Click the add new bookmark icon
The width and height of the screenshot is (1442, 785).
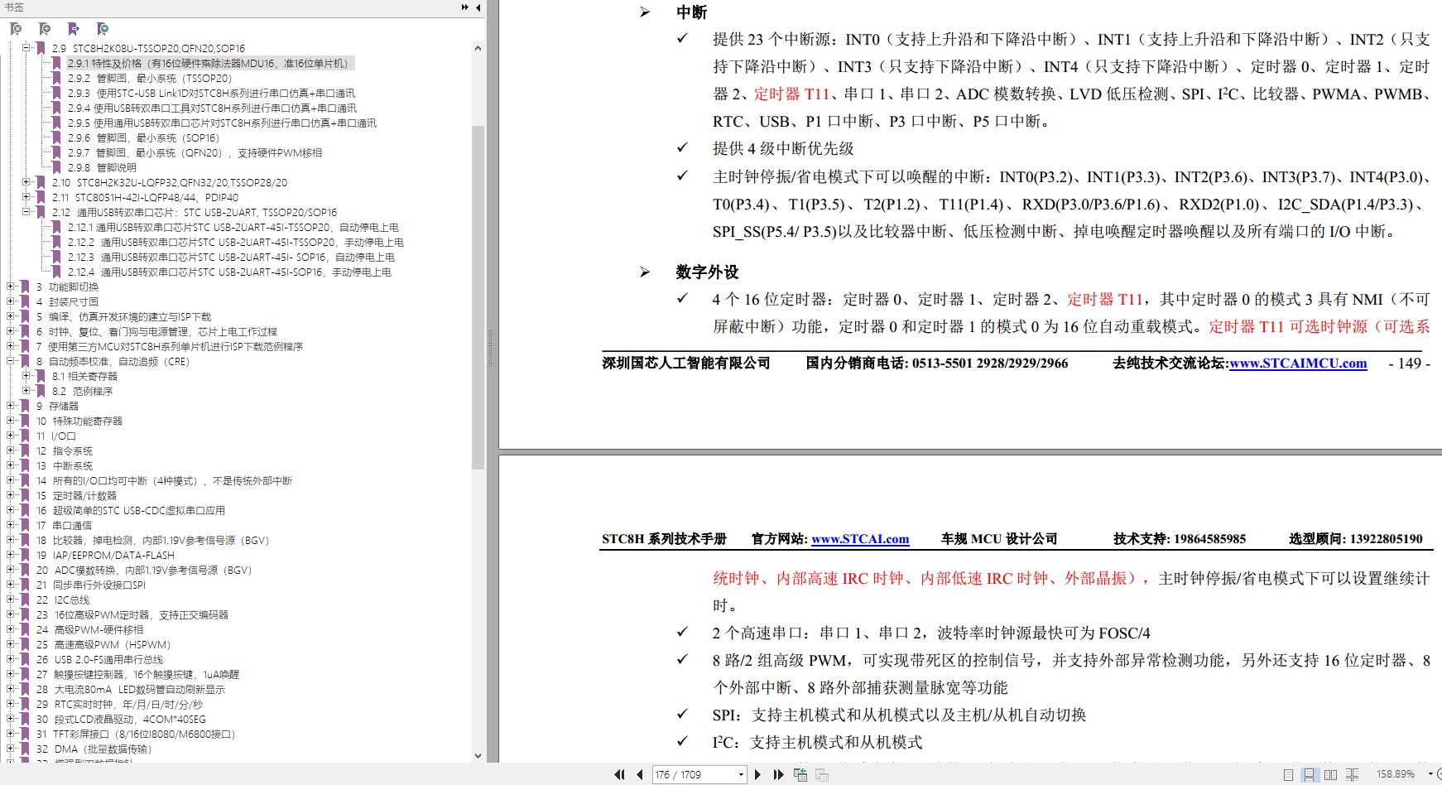[x=45, y=29]
